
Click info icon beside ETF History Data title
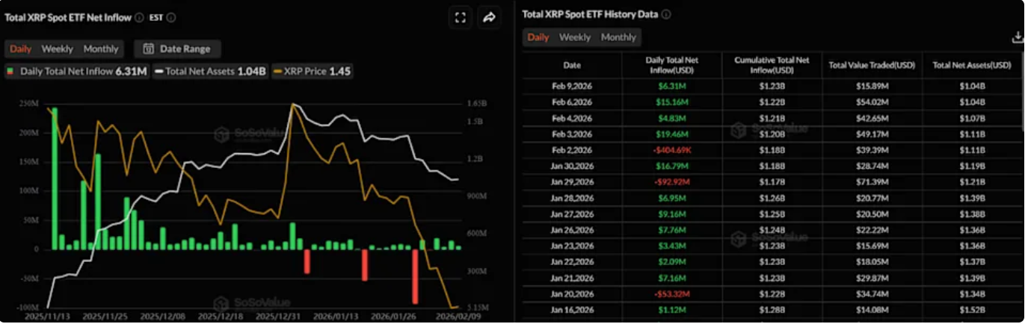pos(666,14)
